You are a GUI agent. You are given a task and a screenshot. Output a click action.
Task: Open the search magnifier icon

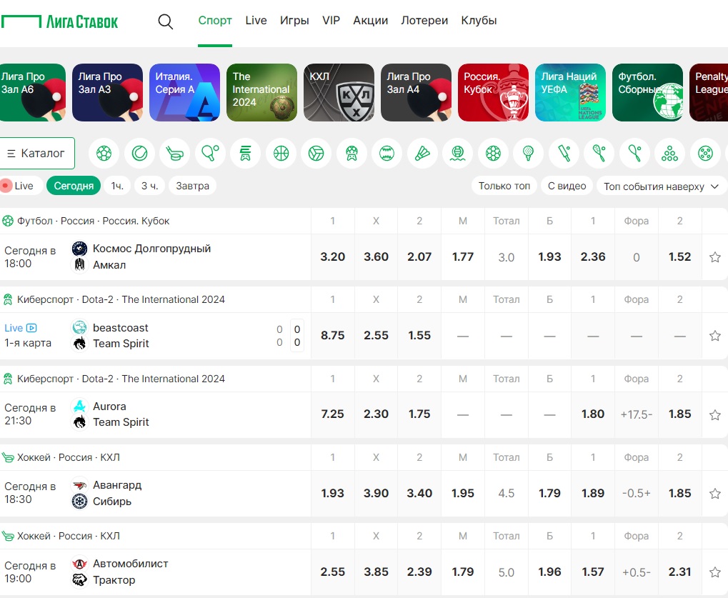165,21
